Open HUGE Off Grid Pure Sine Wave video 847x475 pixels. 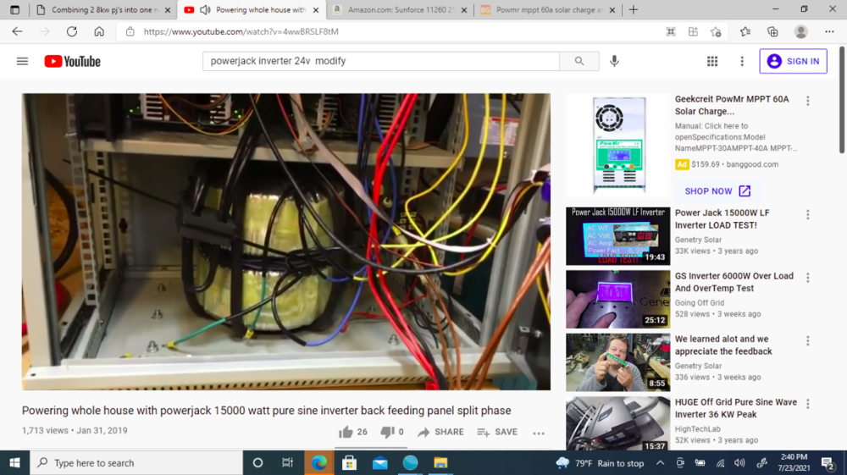(736, 408)
